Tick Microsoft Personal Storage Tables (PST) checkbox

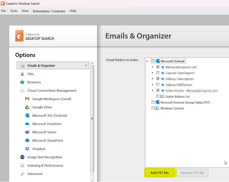pyautogui.click(x=153, y=102)
